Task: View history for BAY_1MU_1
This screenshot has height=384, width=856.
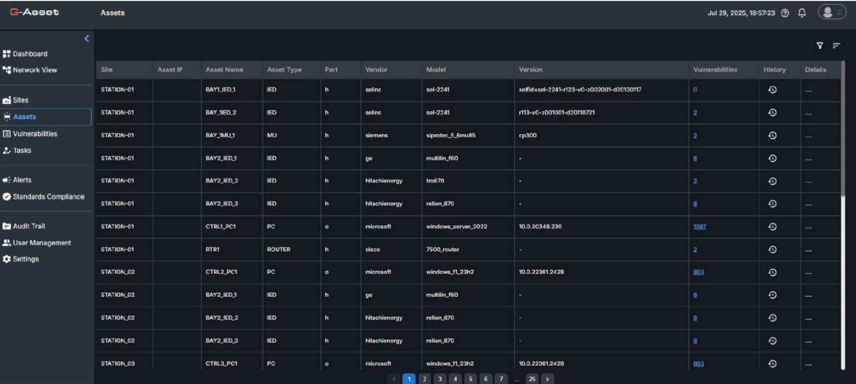Action: click(x=772, y=136)
